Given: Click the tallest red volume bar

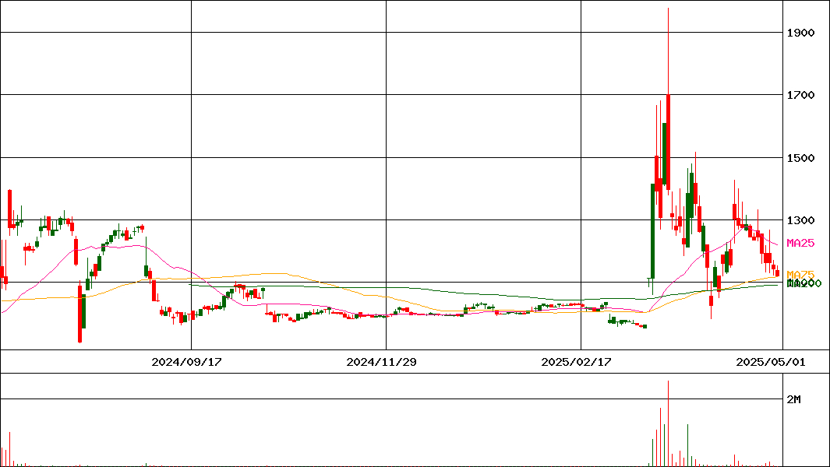Looking at the screenshot, I should click(669, 423).
